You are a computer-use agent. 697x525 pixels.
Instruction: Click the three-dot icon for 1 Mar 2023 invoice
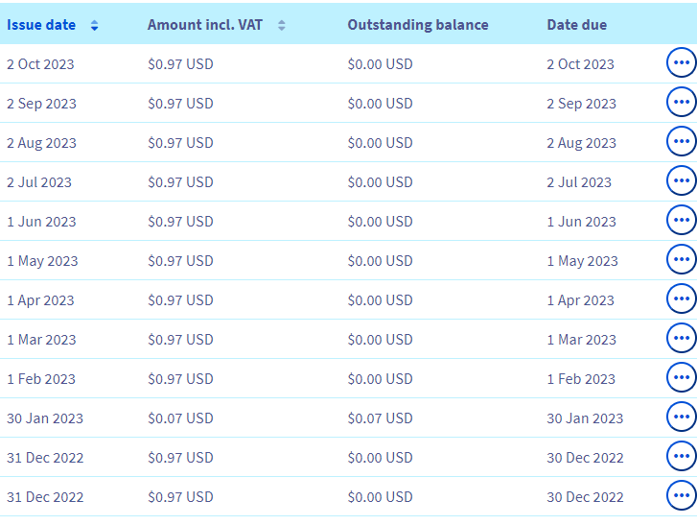click(x=681, y=338)
